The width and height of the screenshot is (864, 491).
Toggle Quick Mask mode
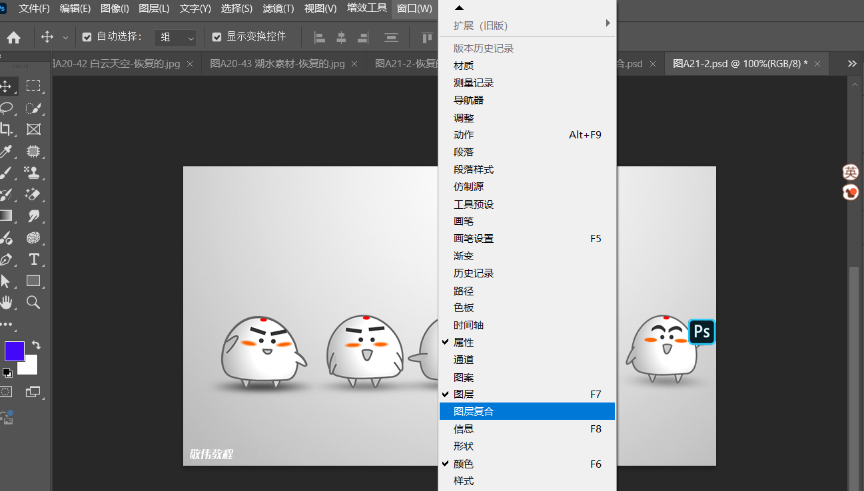(6, 392)
